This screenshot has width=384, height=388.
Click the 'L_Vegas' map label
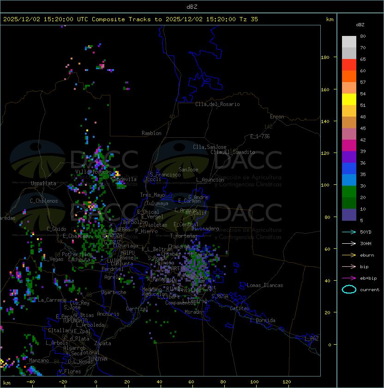tap(54, 259)
